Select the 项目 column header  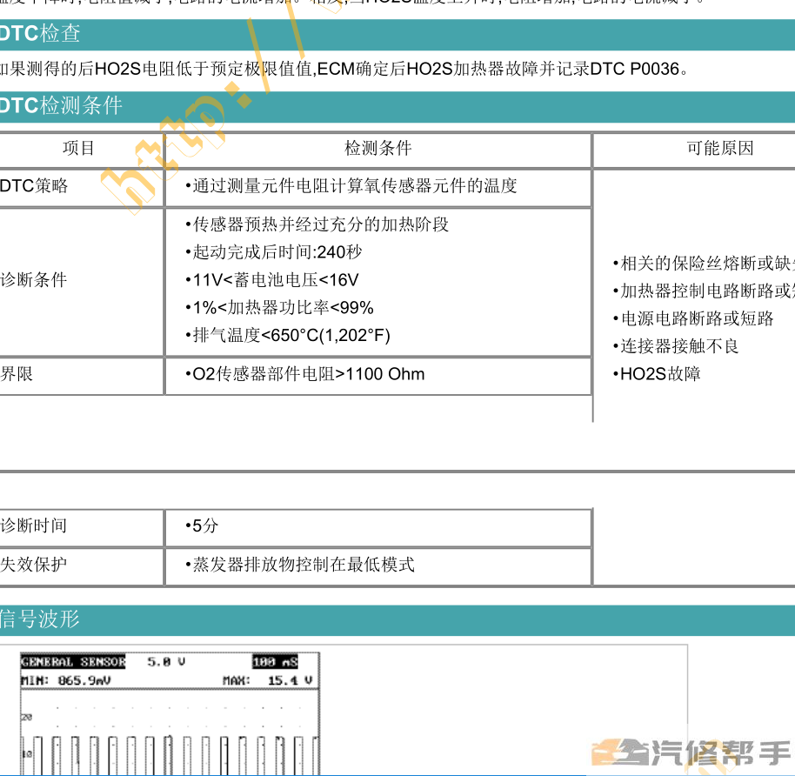point(78,149)
